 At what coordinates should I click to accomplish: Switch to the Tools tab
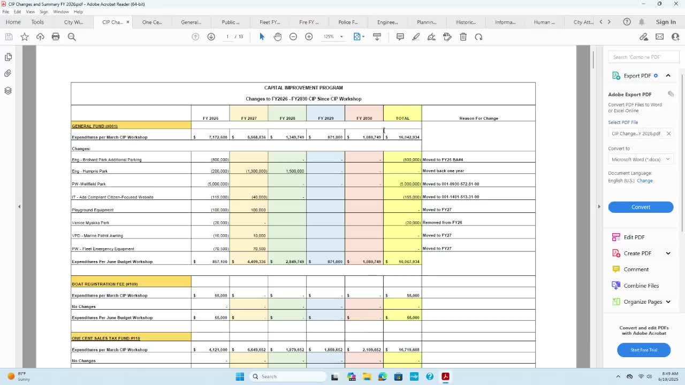click(37, 22)
